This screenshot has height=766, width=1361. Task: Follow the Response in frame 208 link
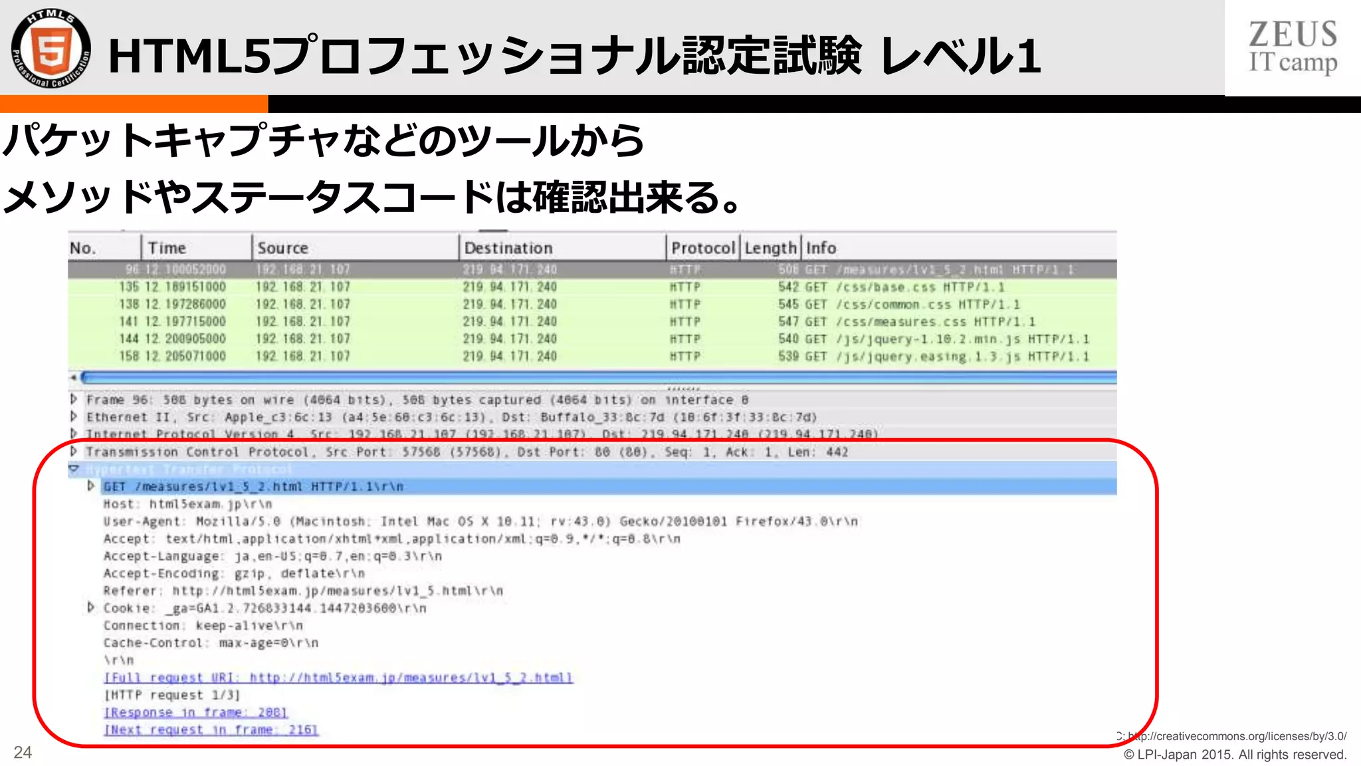click(195, 712)
